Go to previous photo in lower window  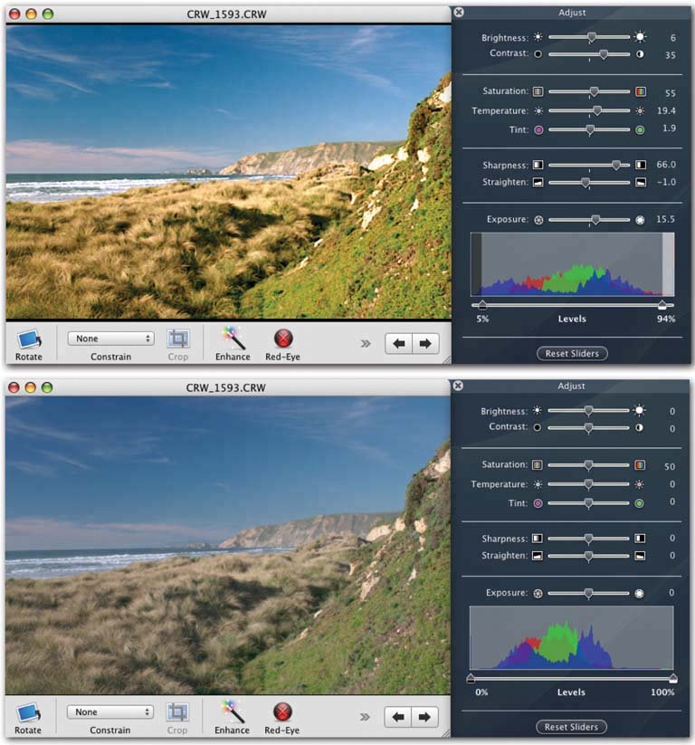(397, 717)
